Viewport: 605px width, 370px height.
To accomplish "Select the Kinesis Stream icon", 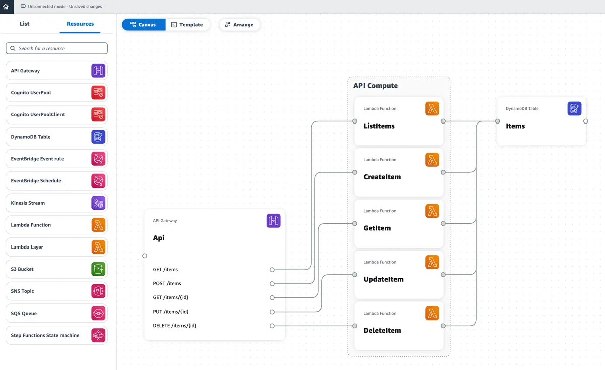I will click(99, 203).
